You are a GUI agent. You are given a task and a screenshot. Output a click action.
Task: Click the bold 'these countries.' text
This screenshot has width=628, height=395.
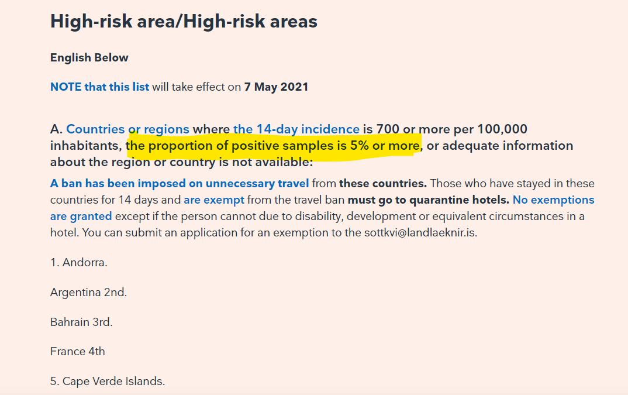(383, 184)
